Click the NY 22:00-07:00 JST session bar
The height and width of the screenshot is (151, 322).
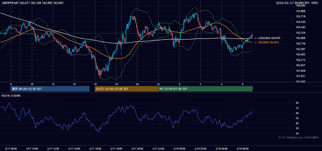[205, 89]
